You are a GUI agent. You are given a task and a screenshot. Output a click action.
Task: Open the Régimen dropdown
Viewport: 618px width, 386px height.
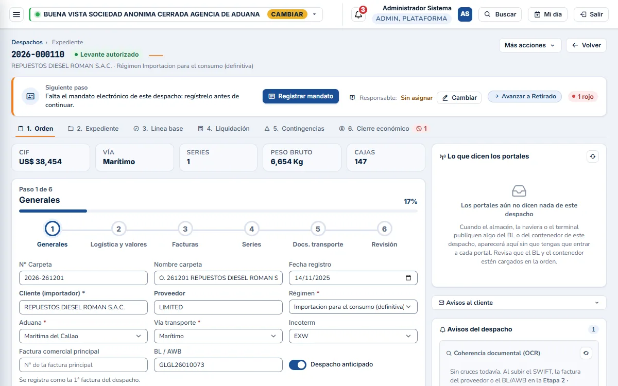coord(353,307)
